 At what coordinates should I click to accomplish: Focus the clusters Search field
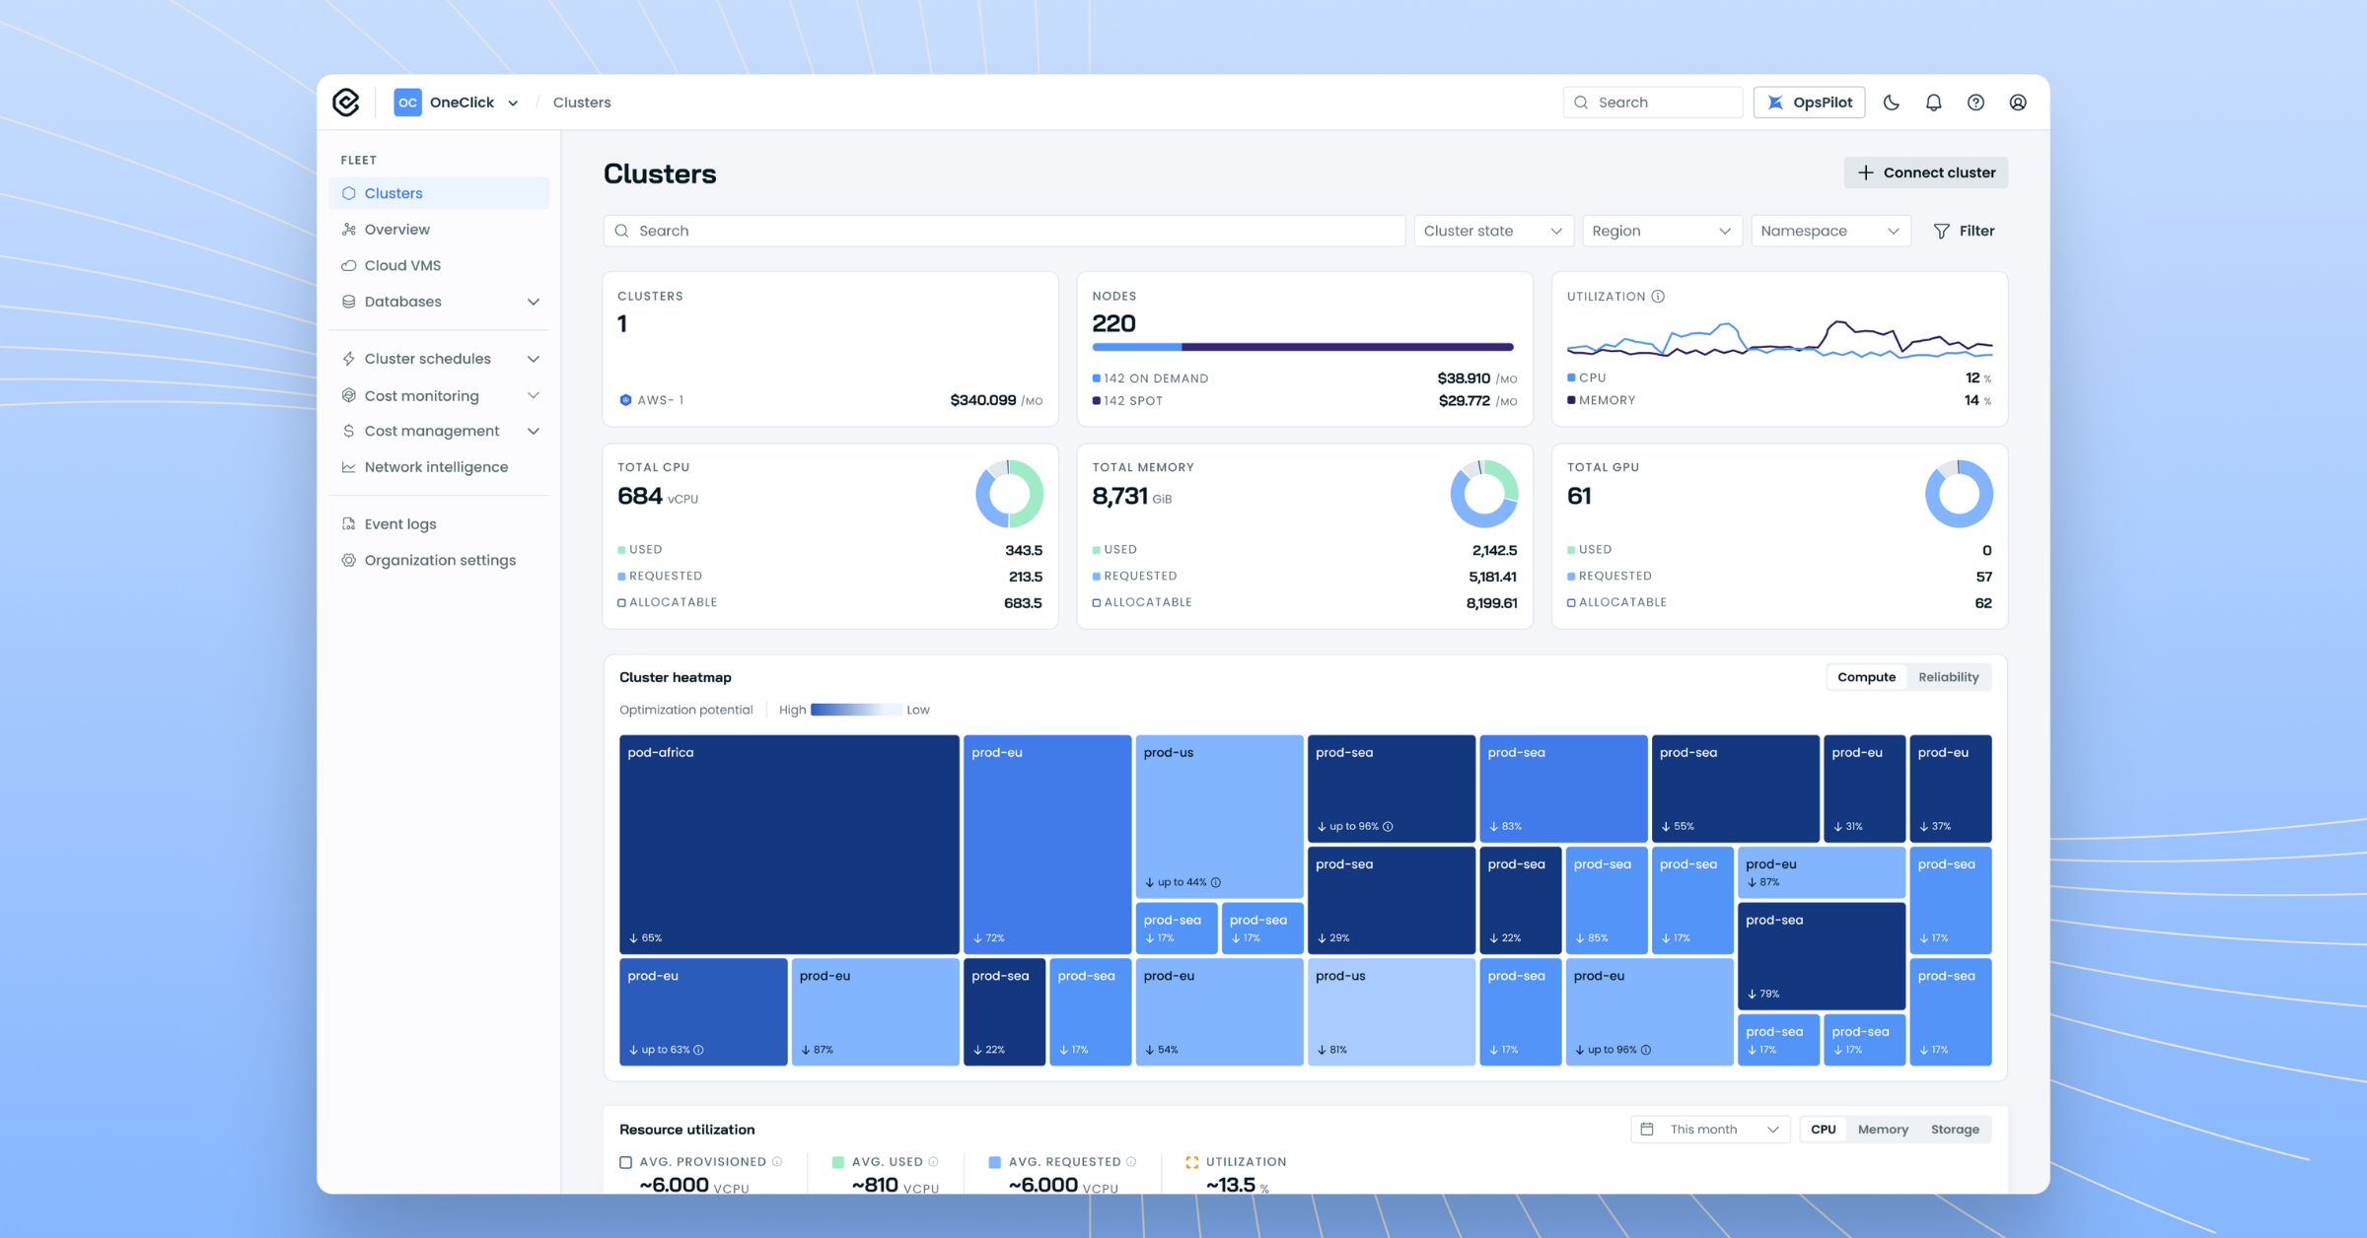point(1004,231)
